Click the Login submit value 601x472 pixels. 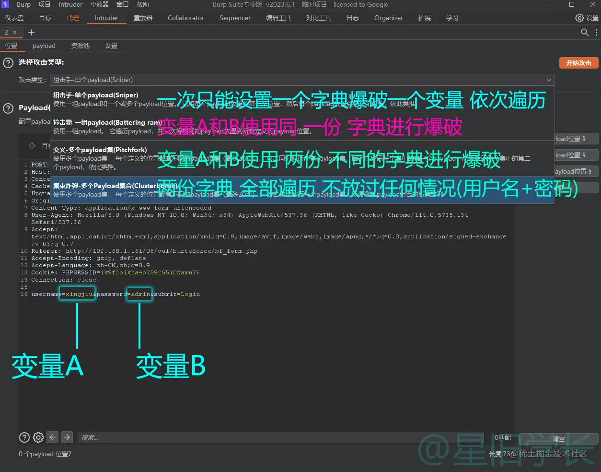pos(190,294)
